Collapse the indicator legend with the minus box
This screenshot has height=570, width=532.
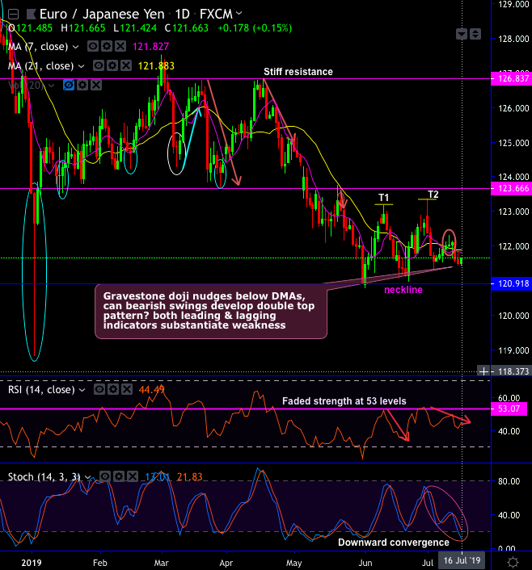pos(14,15)
